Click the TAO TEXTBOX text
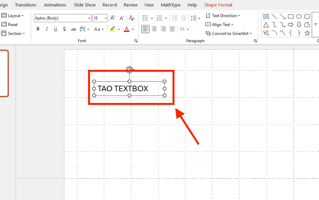The height and width of the screenshot is (200, 319). point(123,89)
